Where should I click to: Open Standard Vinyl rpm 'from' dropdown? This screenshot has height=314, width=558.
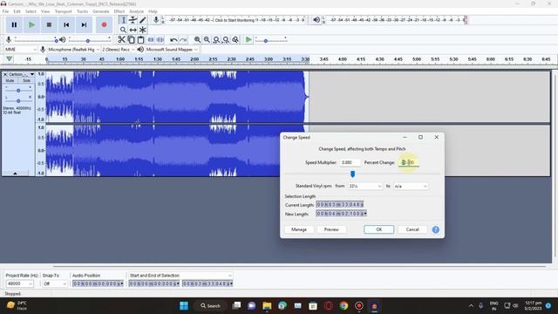point(364,186)
